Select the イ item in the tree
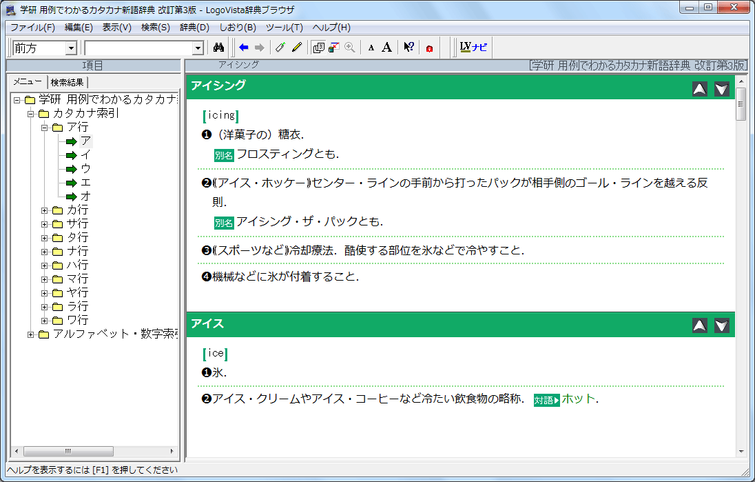Image resolution: width=755 pixels, height=482 pixels. [85, 155]
